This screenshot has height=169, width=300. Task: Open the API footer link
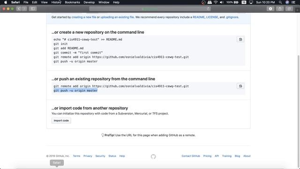[217, 156]
